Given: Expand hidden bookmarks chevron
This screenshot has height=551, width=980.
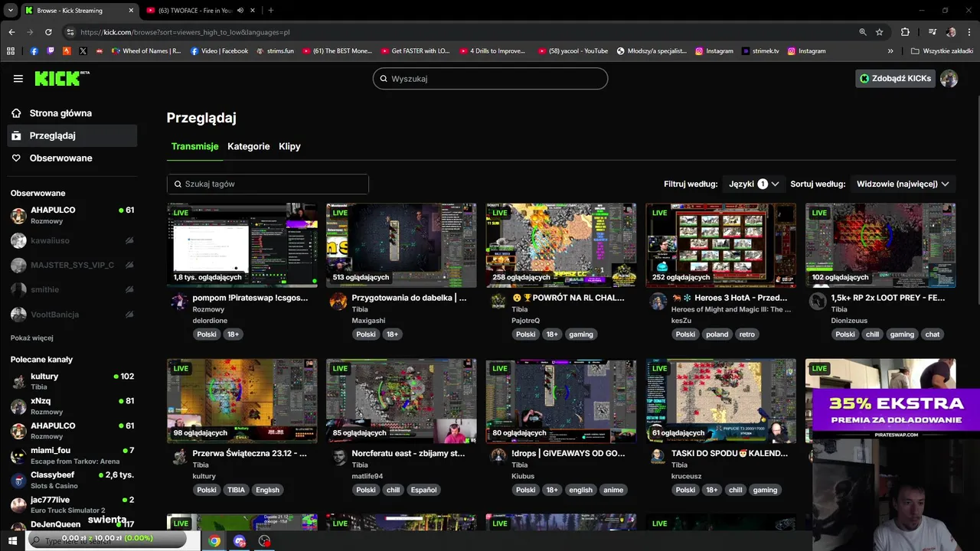Looking at the screenshot, I should [x=890, y=51].
